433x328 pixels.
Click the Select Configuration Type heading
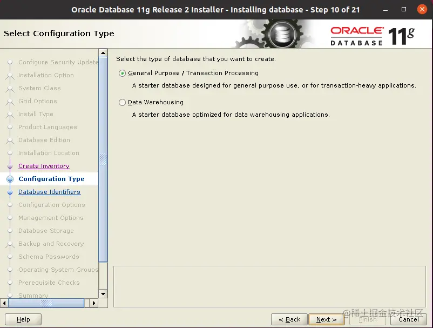(x=59, y=34)
